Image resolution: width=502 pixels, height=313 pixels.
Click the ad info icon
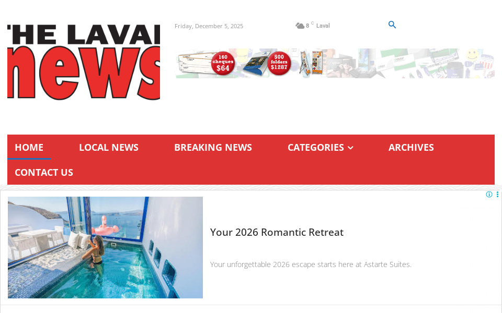(489, 194)
